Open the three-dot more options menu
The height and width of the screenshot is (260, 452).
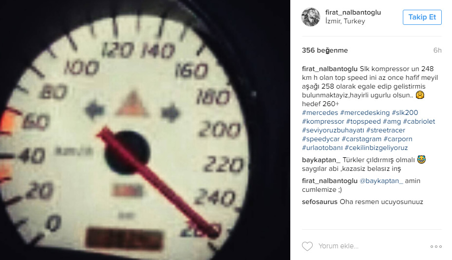pyautogui.click(x=436, y=246)
